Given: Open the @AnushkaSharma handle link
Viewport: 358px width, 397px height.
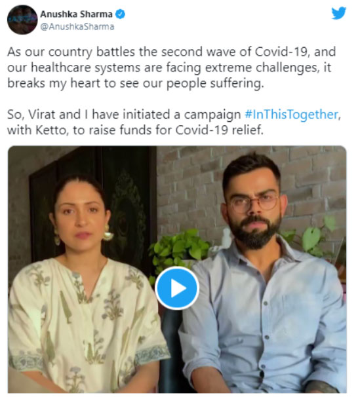Looking at the screenshot, I should [77, 27].
